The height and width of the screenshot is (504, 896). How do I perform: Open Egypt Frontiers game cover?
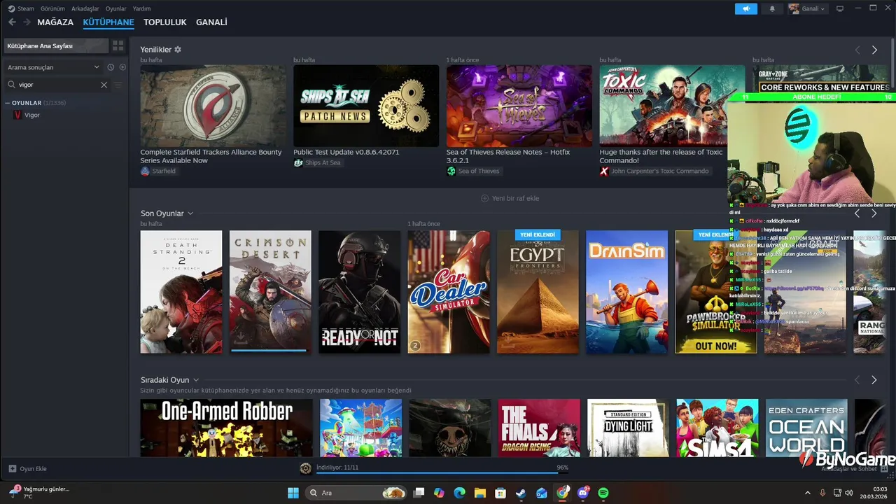coord(538,292)
